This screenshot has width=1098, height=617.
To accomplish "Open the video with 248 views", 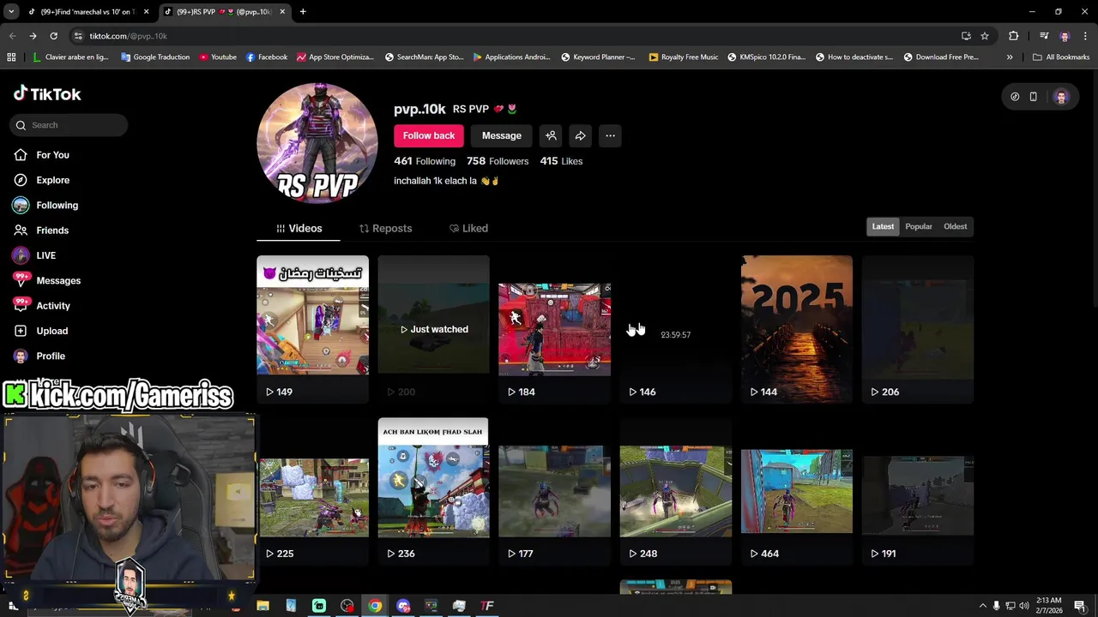I will (676, 491).
